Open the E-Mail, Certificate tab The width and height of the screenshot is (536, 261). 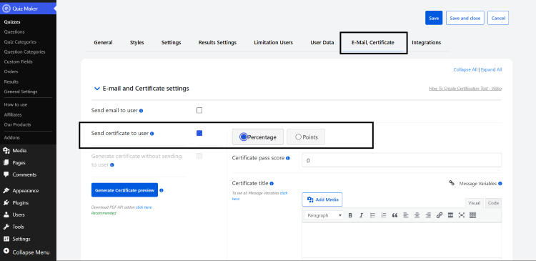(373, 43)
